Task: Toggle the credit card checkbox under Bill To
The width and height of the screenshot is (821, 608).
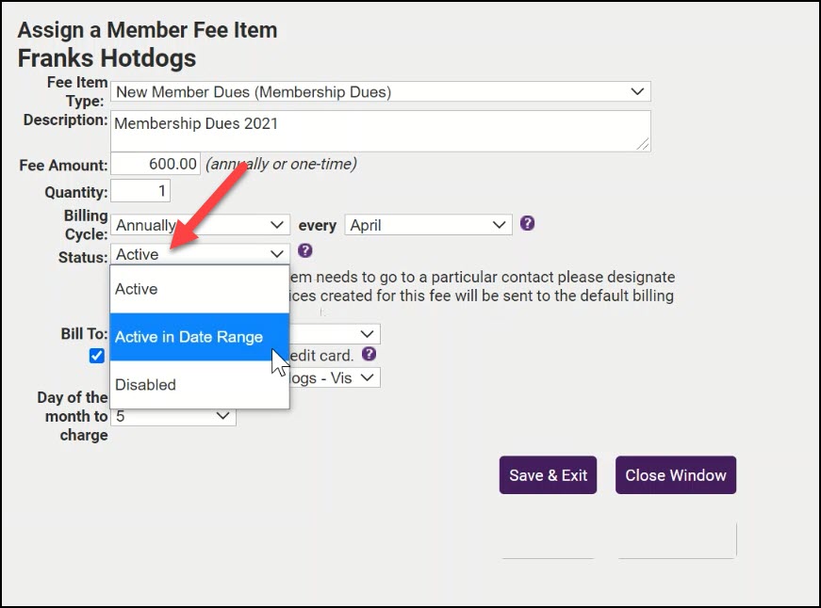Action: click(x=96, y=356)
